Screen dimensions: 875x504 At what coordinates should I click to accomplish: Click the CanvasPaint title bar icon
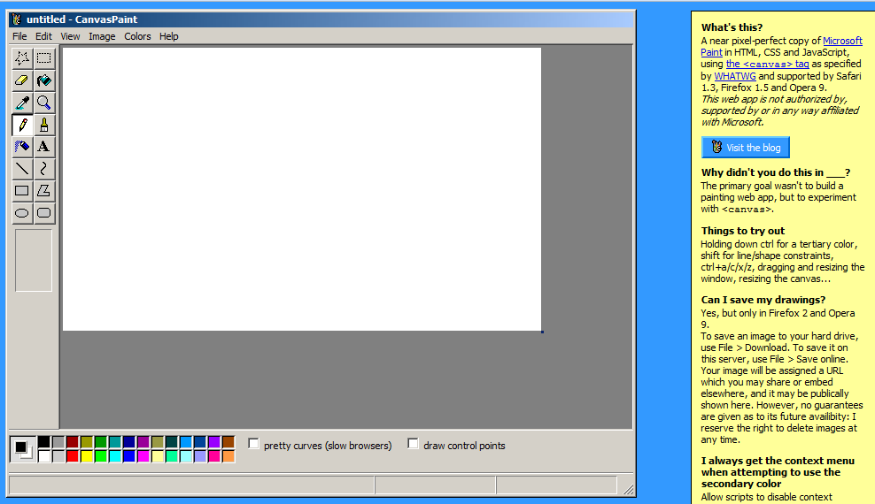[x=17, y=19]
